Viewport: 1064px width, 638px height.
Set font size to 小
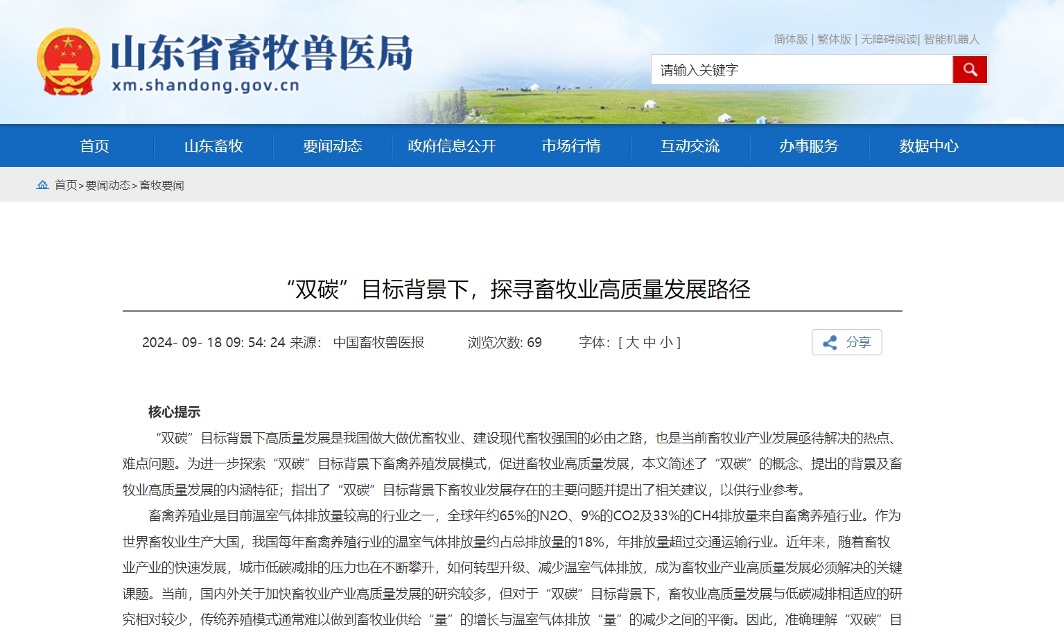pyautogui.click(x=666, y=342)
